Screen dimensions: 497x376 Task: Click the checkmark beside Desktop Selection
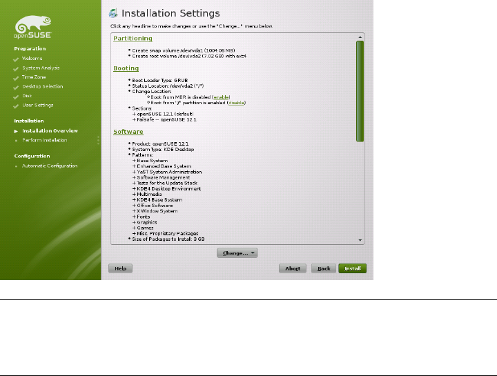(x=16, y=88)
